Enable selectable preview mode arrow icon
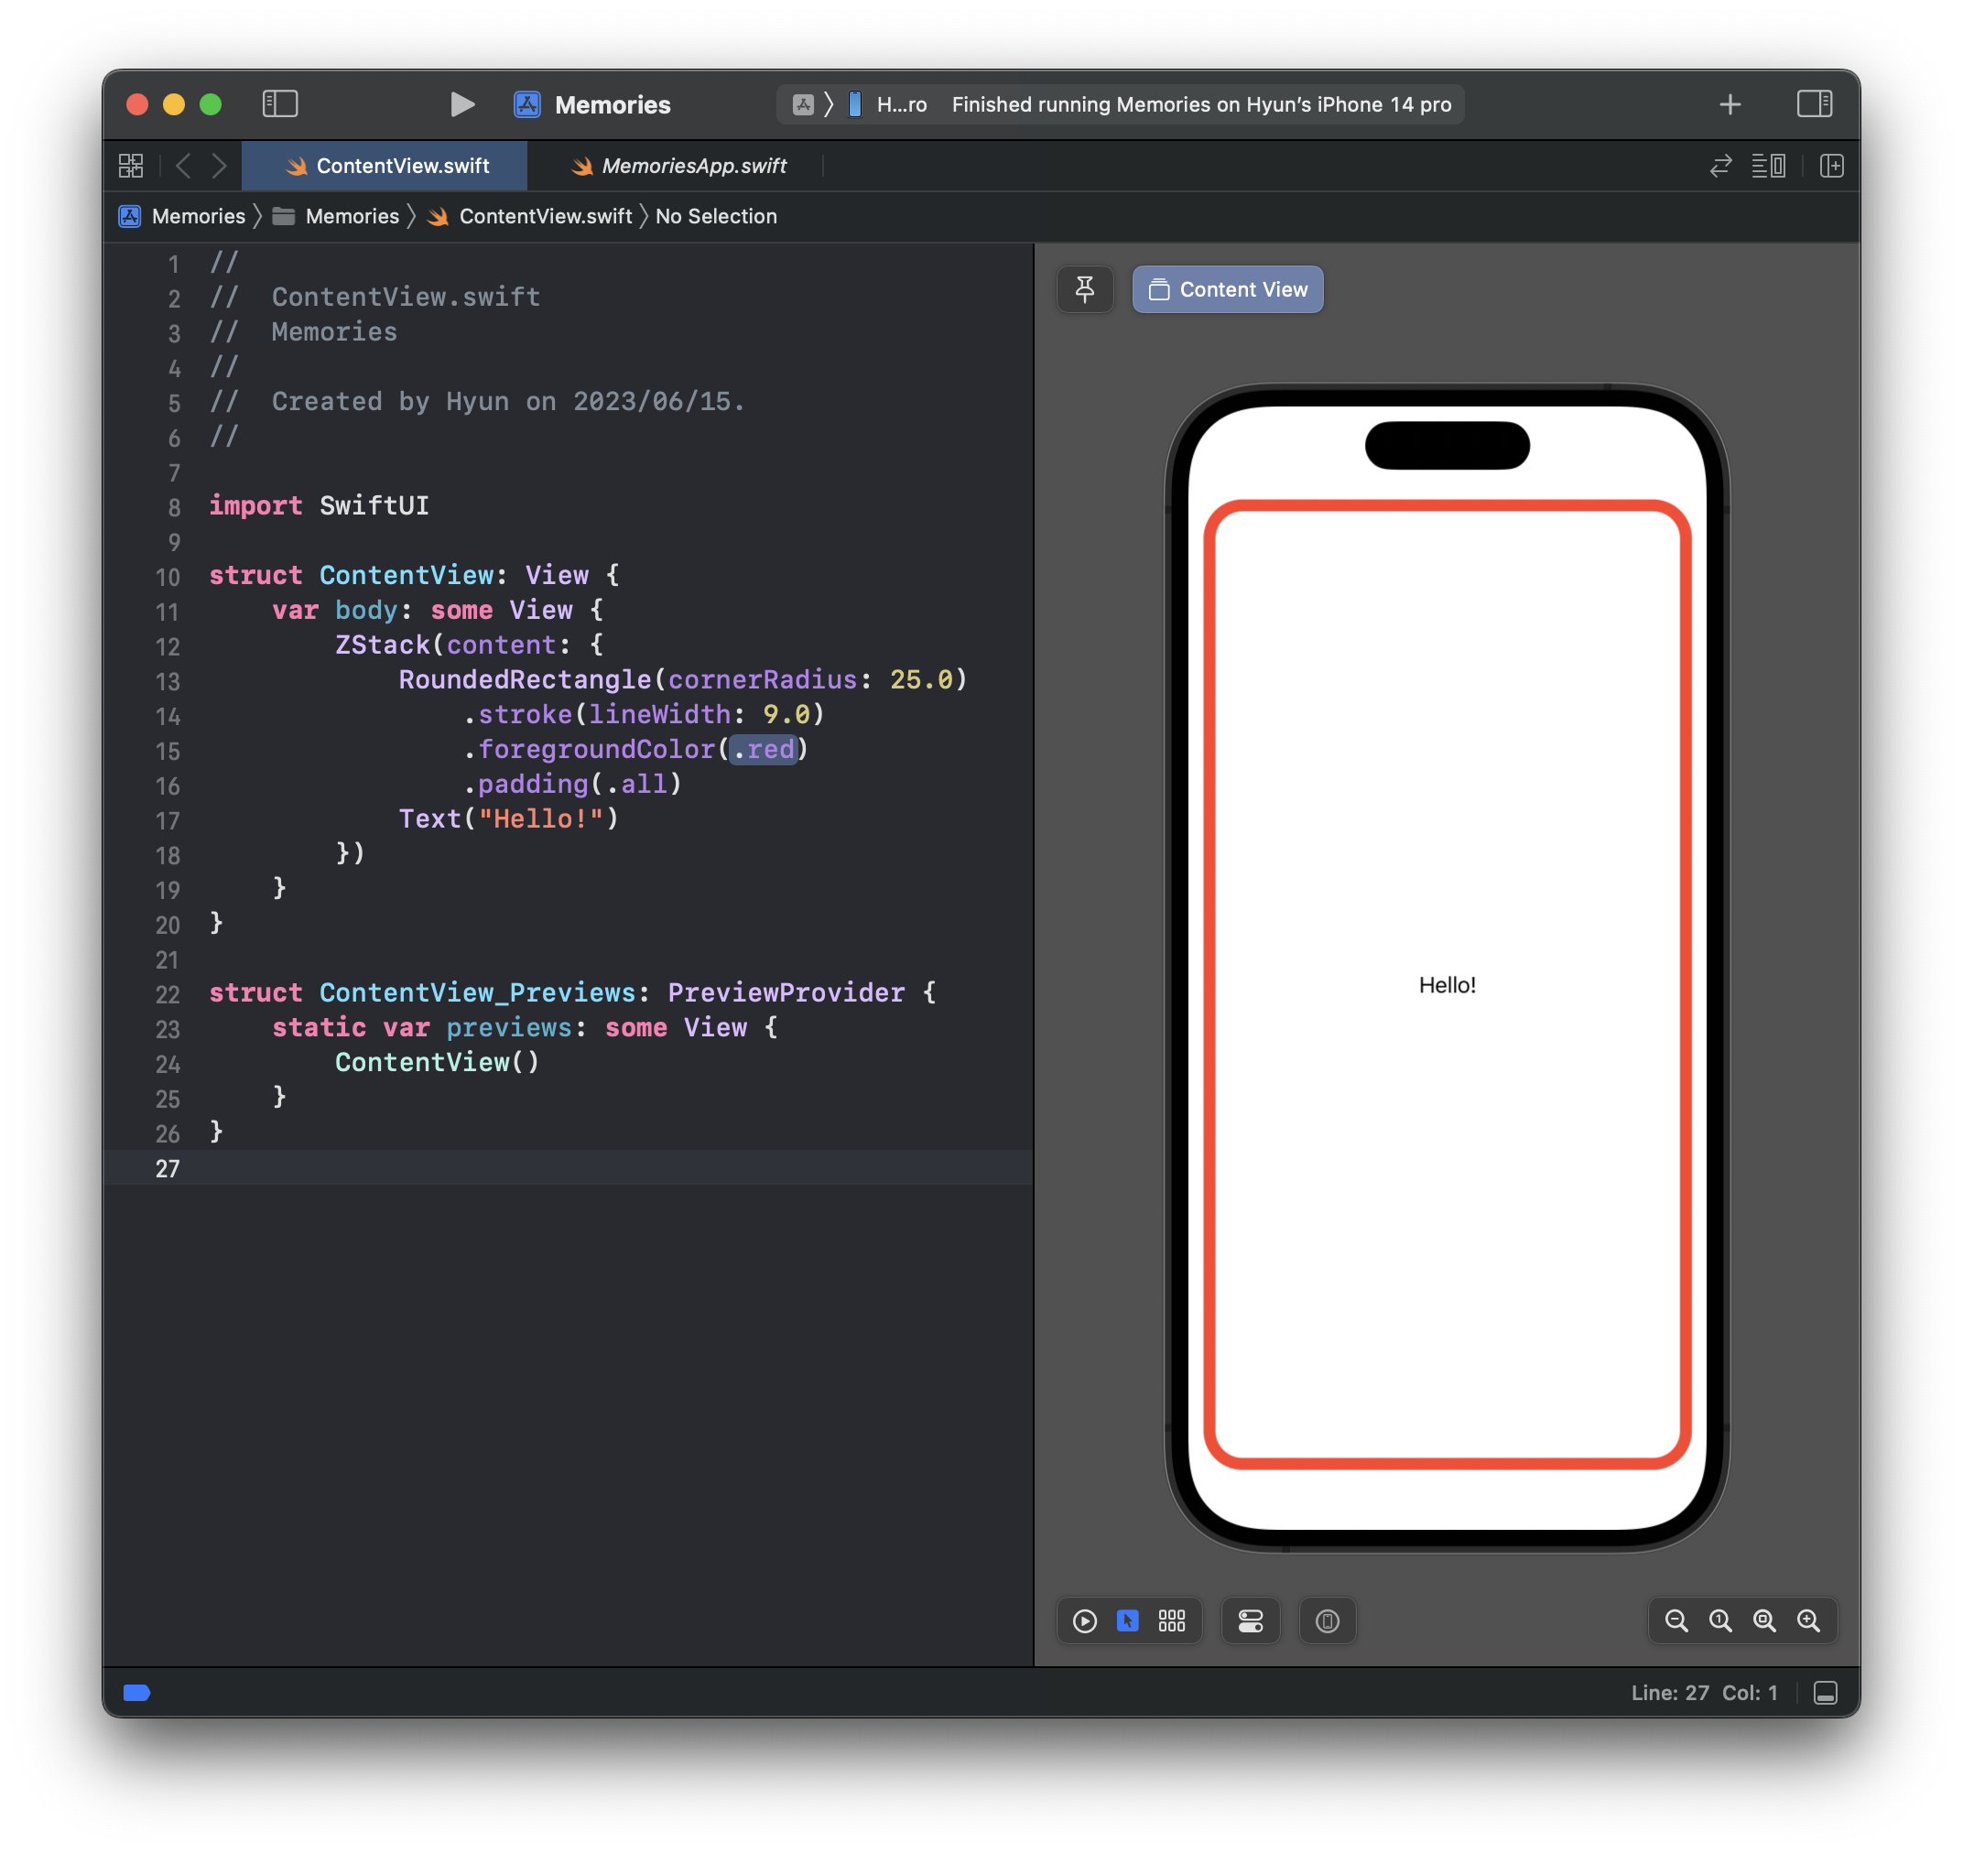The width and height of the screenshot is (1963, 1853). click(1127, 1620)
